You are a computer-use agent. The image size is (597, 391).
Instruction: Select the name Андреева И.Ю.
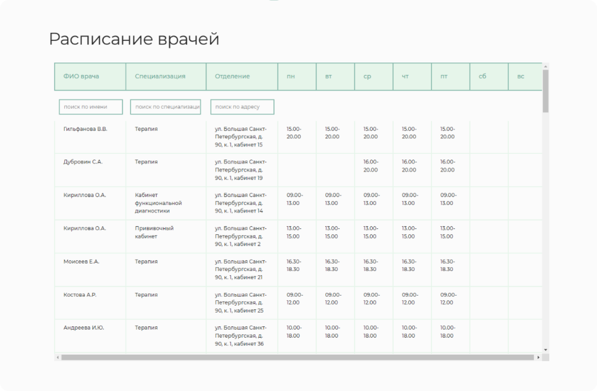84,328
